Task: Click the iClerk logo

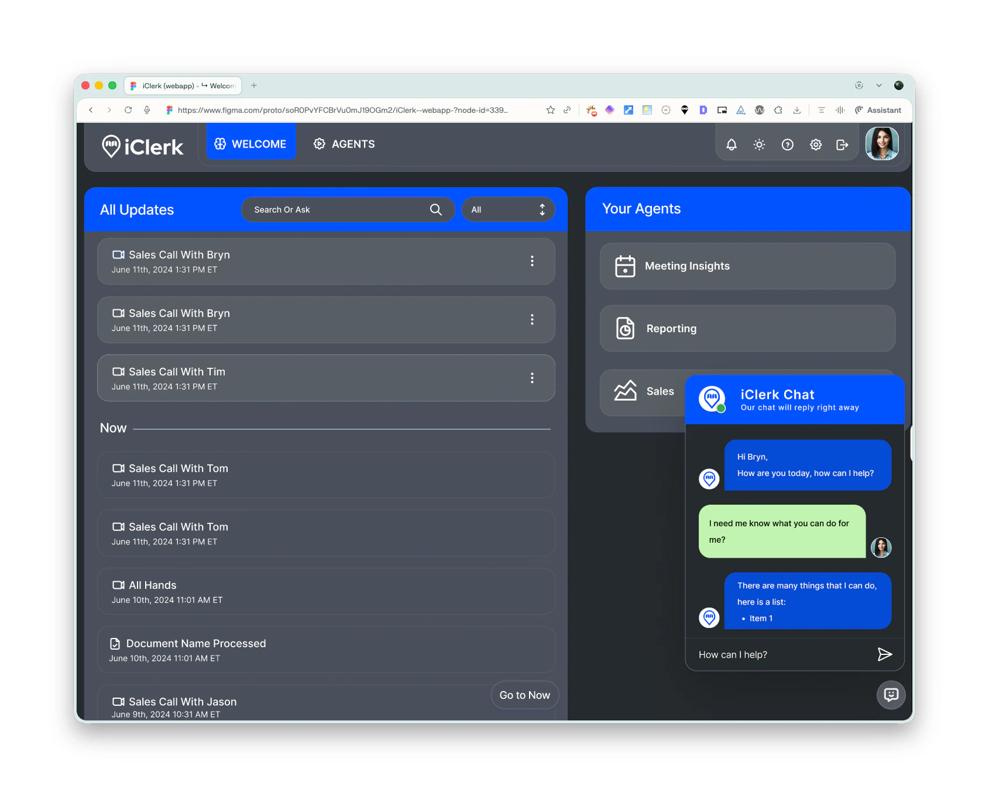Action: tap(143, 147)
